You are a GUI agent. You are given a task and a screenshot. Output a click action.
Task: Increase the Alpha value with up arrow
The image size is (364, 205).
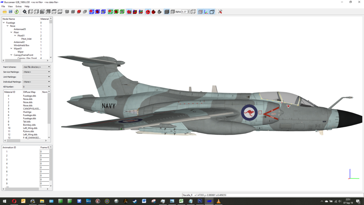coord(189,11)
